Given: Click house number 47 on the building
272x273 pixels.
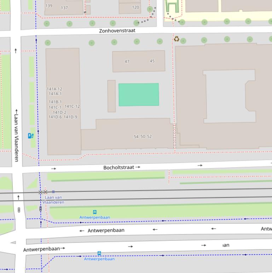Looking at the screenshot, I should coord(127,61).
